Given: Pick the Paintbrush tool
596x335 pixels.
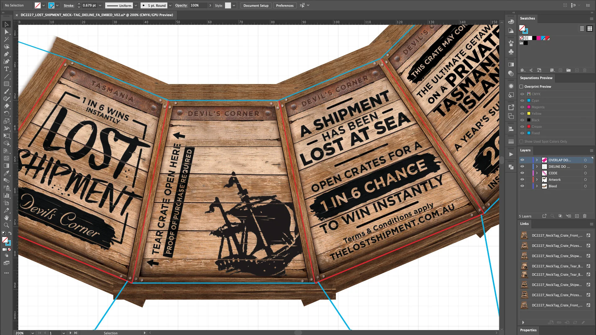Looking at the screenshot, I should tap(7, 92).
